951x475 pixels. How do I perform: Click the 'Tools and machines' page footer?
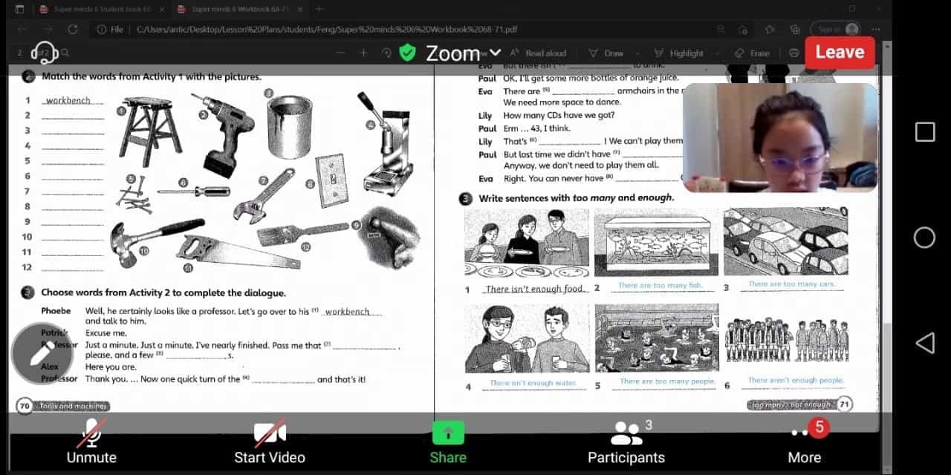tap(74, 406)
